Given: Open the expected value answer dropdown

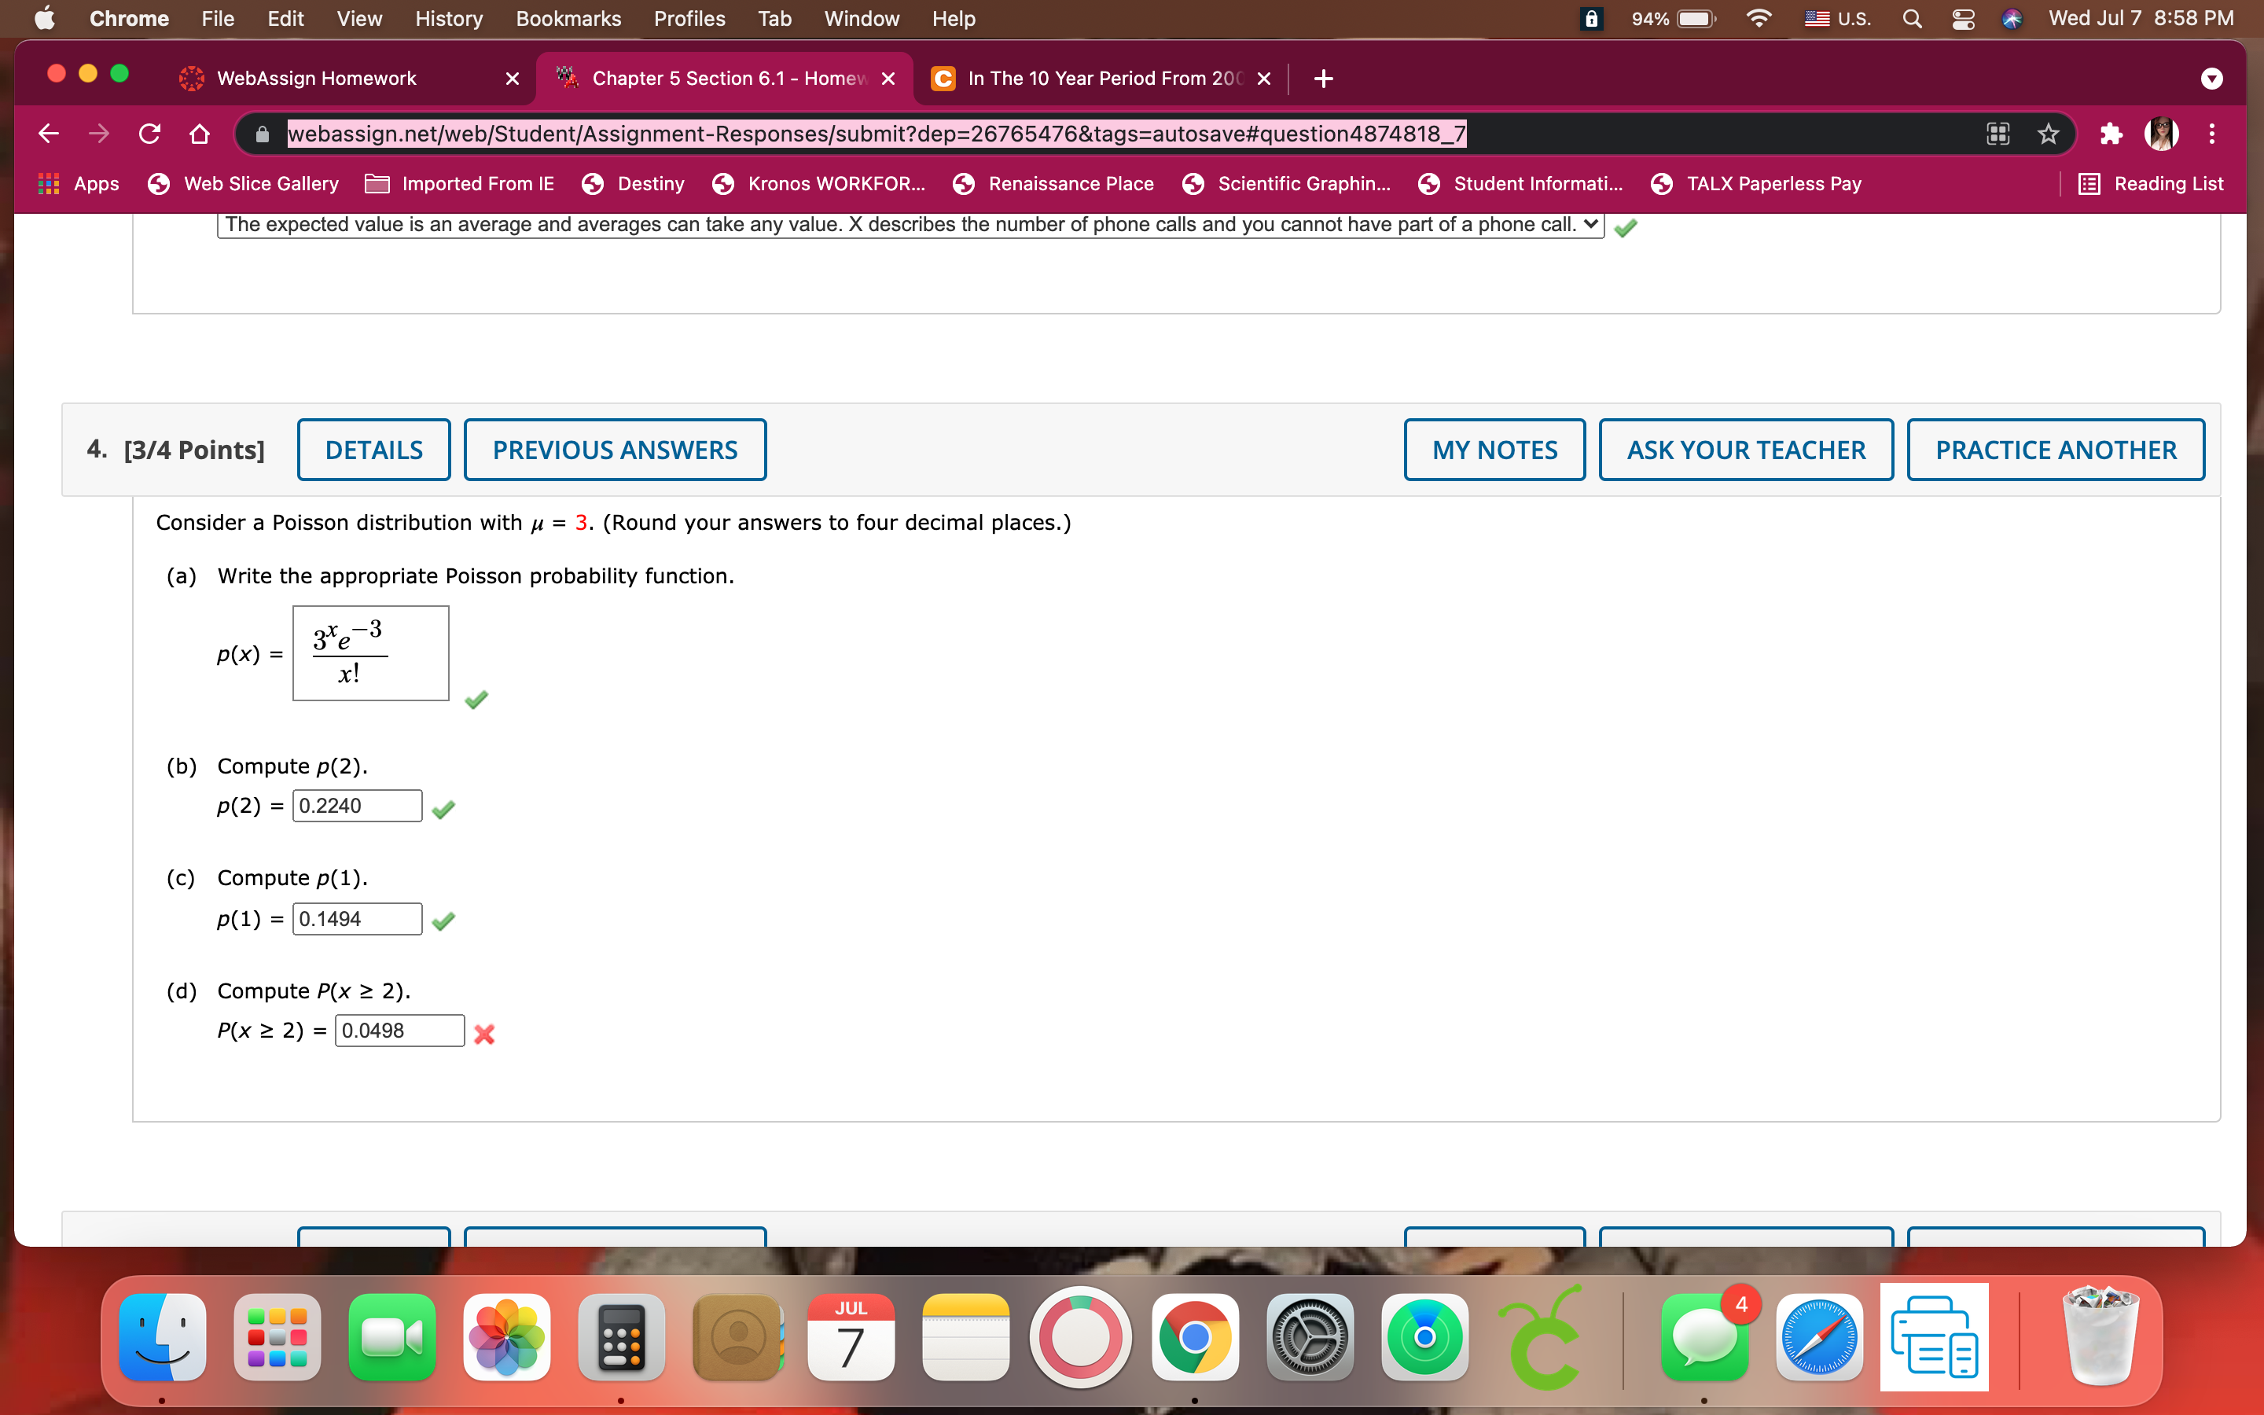Looking at the screenshot, I should 1590,225.
